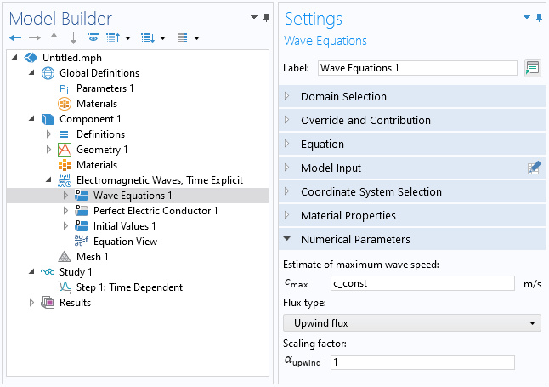549x387 pixels.
Task: Select the Equation View node
Action: coord(125,242)
